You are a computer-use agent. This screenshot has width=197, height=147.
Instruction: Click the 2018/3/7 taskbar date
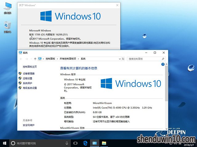189,145
